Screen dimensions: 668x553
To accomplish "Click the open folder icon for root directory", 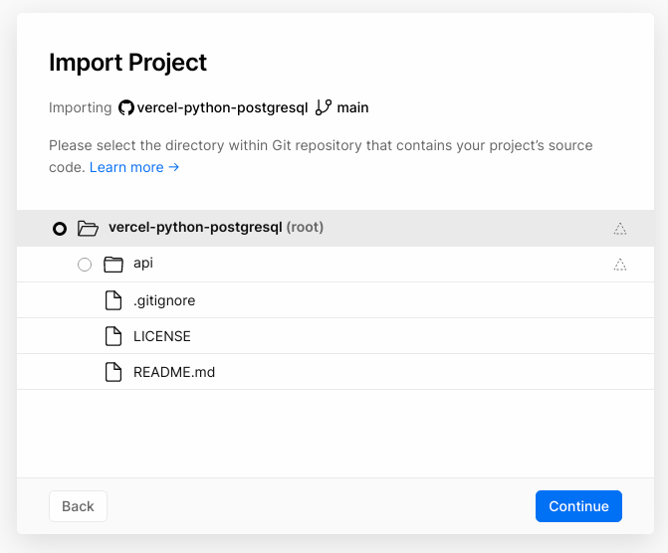I will (88, 228).
